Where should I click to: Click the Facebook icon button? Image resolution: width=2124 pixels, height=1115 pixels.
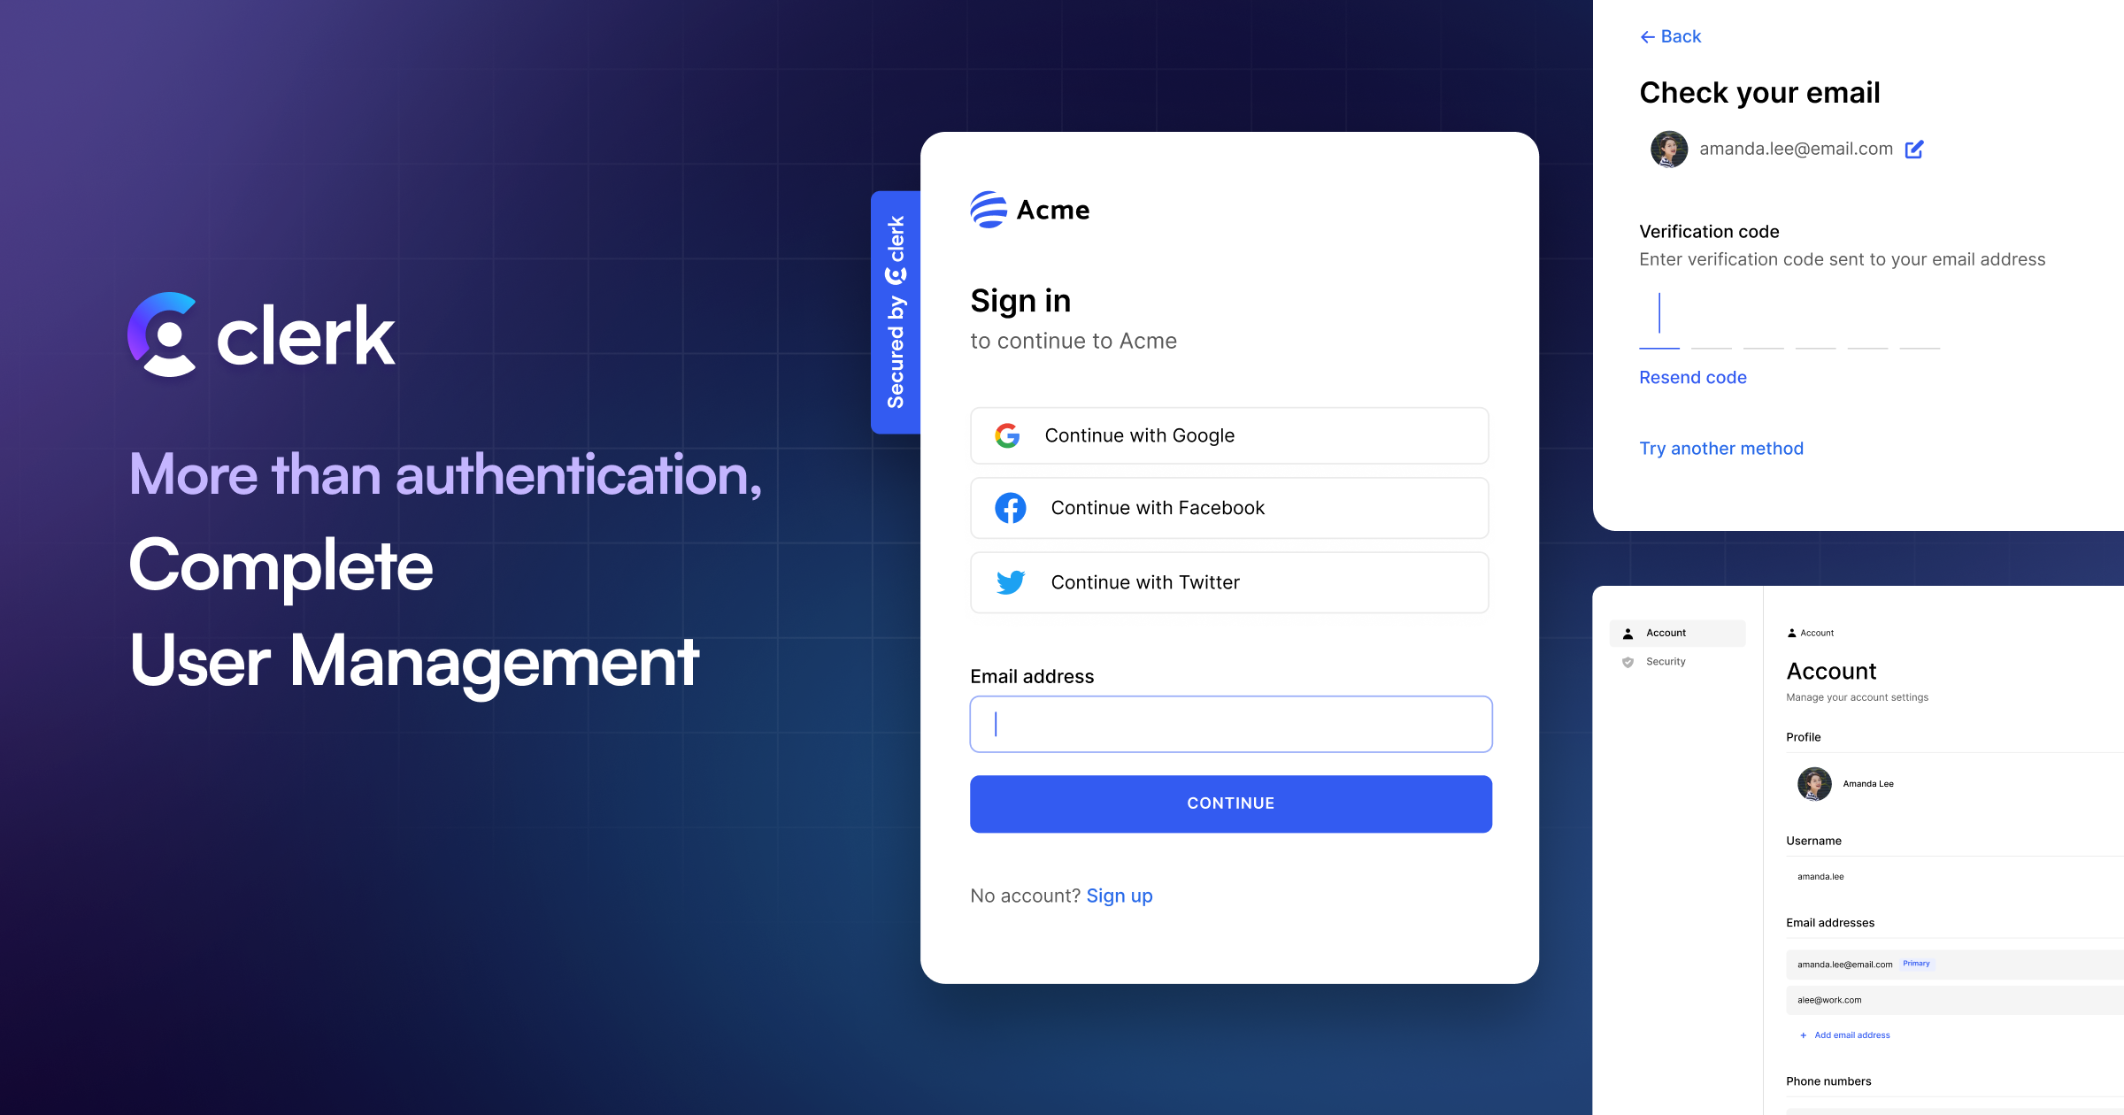pos(1009,508)
